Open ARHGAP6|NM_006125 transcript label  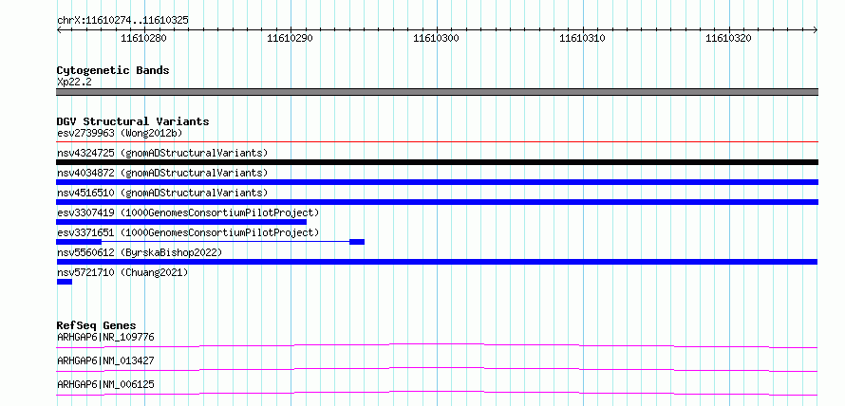[x=105, y=384]
